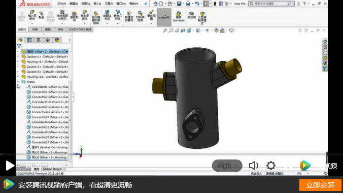The image size is (343, 193).
Task: Expand the Mixer<1> component tree node
Action: coord(18,51)
